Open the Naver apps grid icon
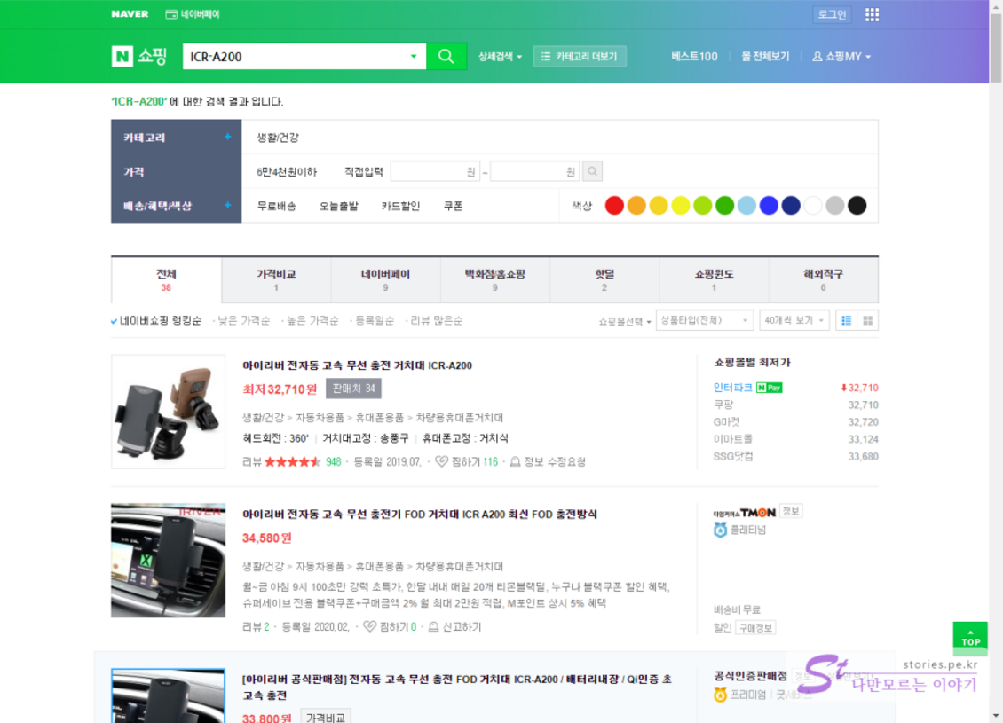 coord(872,14)
